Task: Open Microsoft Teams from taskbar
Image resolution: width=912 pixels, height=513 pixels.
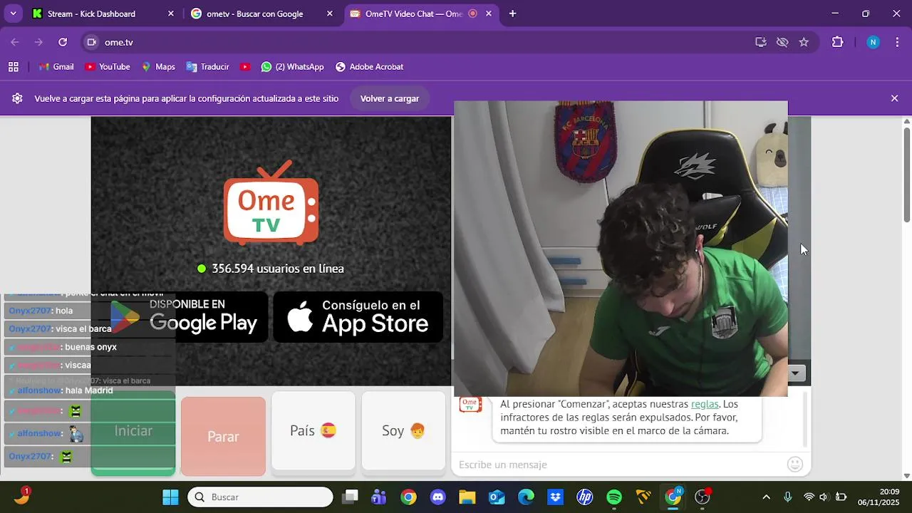Action: (x=379, y=497)
